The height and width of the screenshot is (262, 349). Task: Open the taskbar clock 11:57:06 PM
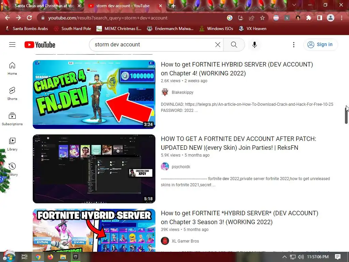pyautogui.click(x=318, y=257)
